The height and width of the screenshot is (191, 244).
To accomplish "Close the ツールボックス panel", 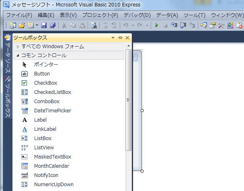I will [x=127, y=38].
